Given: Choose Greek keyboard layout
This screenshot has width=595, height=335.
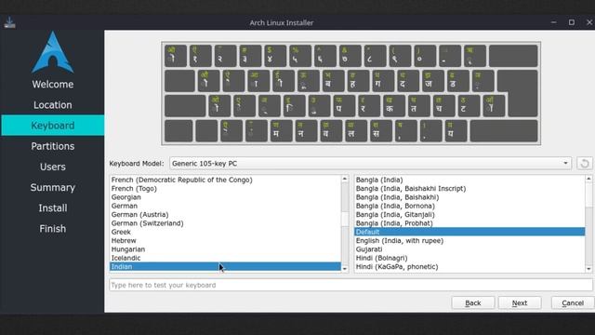Looking at the screenshot, I should pyautogui.click(x=225, y=232).
